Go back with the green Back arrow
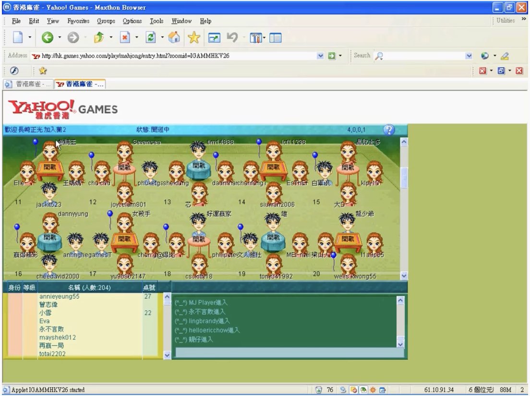The width and height of the screenshot is (530, 396). tap(48, 37)
